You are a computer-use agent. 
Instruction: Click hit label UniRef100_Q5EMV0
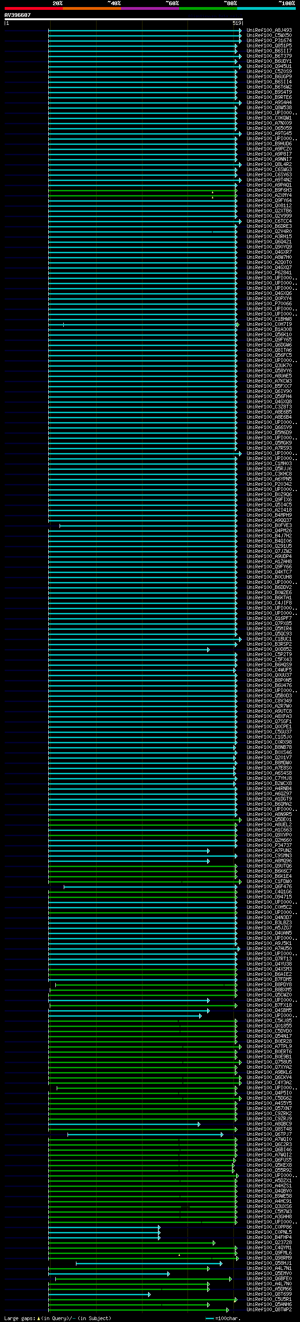click(269, 1274)
